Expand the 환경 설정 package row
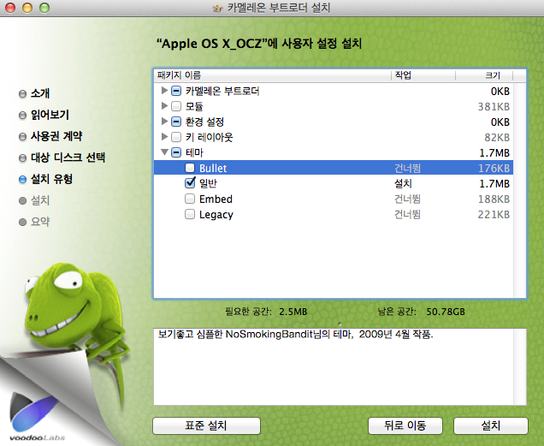This screenshot has height=446, width=544. (x=164, y=122)
